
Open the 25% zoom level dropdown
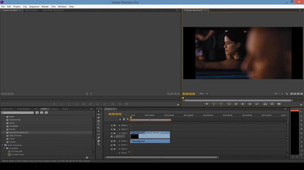pos(203,94)
